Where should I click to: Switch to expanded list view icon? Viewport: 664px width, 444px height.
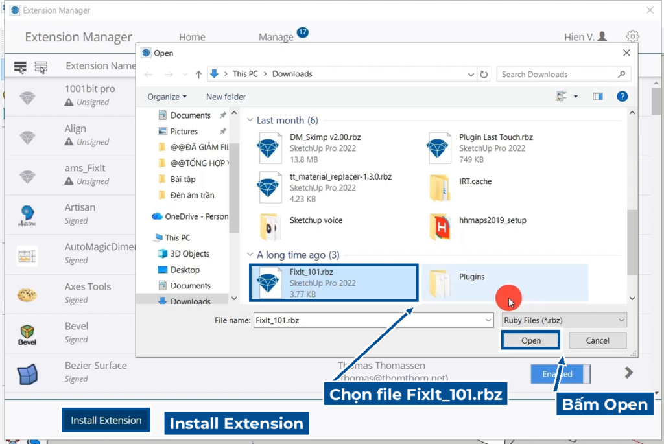20,67
